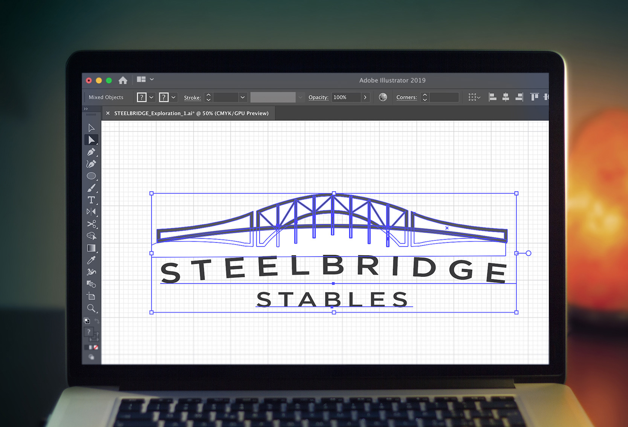Screen dimensions: 628x427
Task: Click the Default Fill and Stroke icon
Action: (87, 320)
